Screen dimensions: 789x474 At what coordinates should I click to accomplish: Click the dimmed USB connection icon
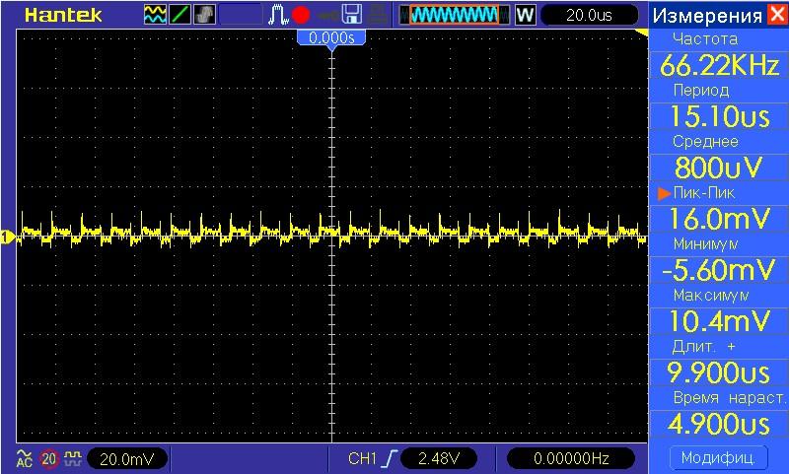tap(327, 16)
